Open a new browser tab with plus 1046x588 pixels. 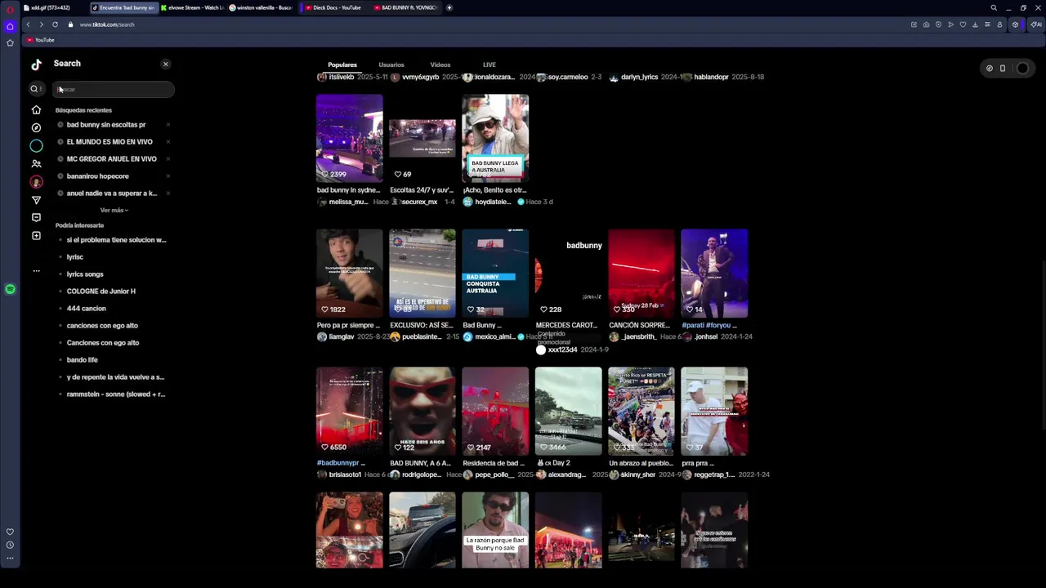click(x=449, y=7)
